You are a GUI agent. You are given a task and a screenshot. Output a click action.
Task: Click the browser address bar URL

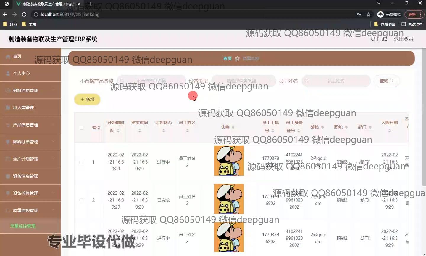coord(70,14)
